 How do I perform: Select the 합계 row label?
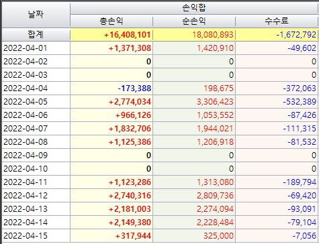(x=36, y=35)
